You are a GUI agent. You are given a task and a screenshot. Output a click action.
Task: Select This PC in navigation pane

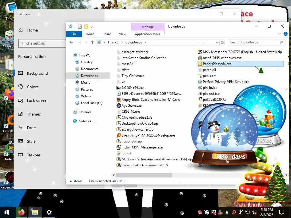[x=84, y=55]
